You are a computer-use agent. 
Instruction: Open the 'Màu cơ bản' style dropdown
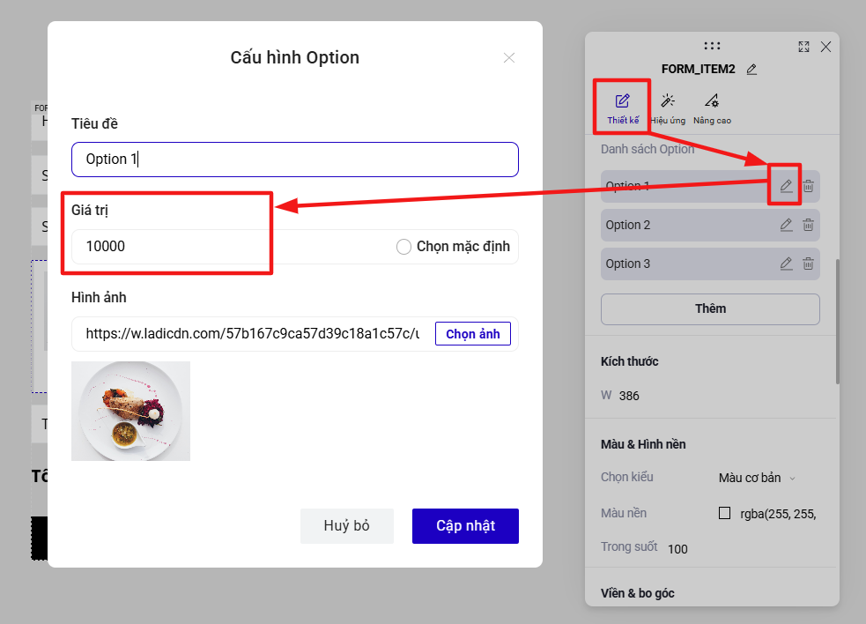point(757,478)
